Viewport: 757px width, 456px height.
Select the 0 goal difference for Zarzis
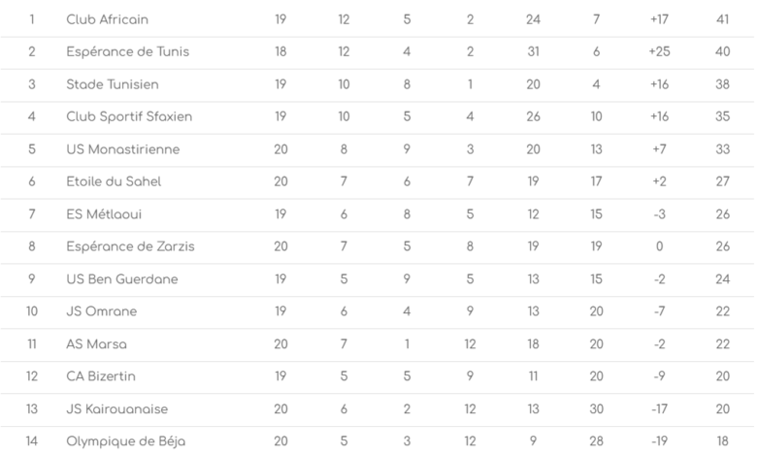659,246
